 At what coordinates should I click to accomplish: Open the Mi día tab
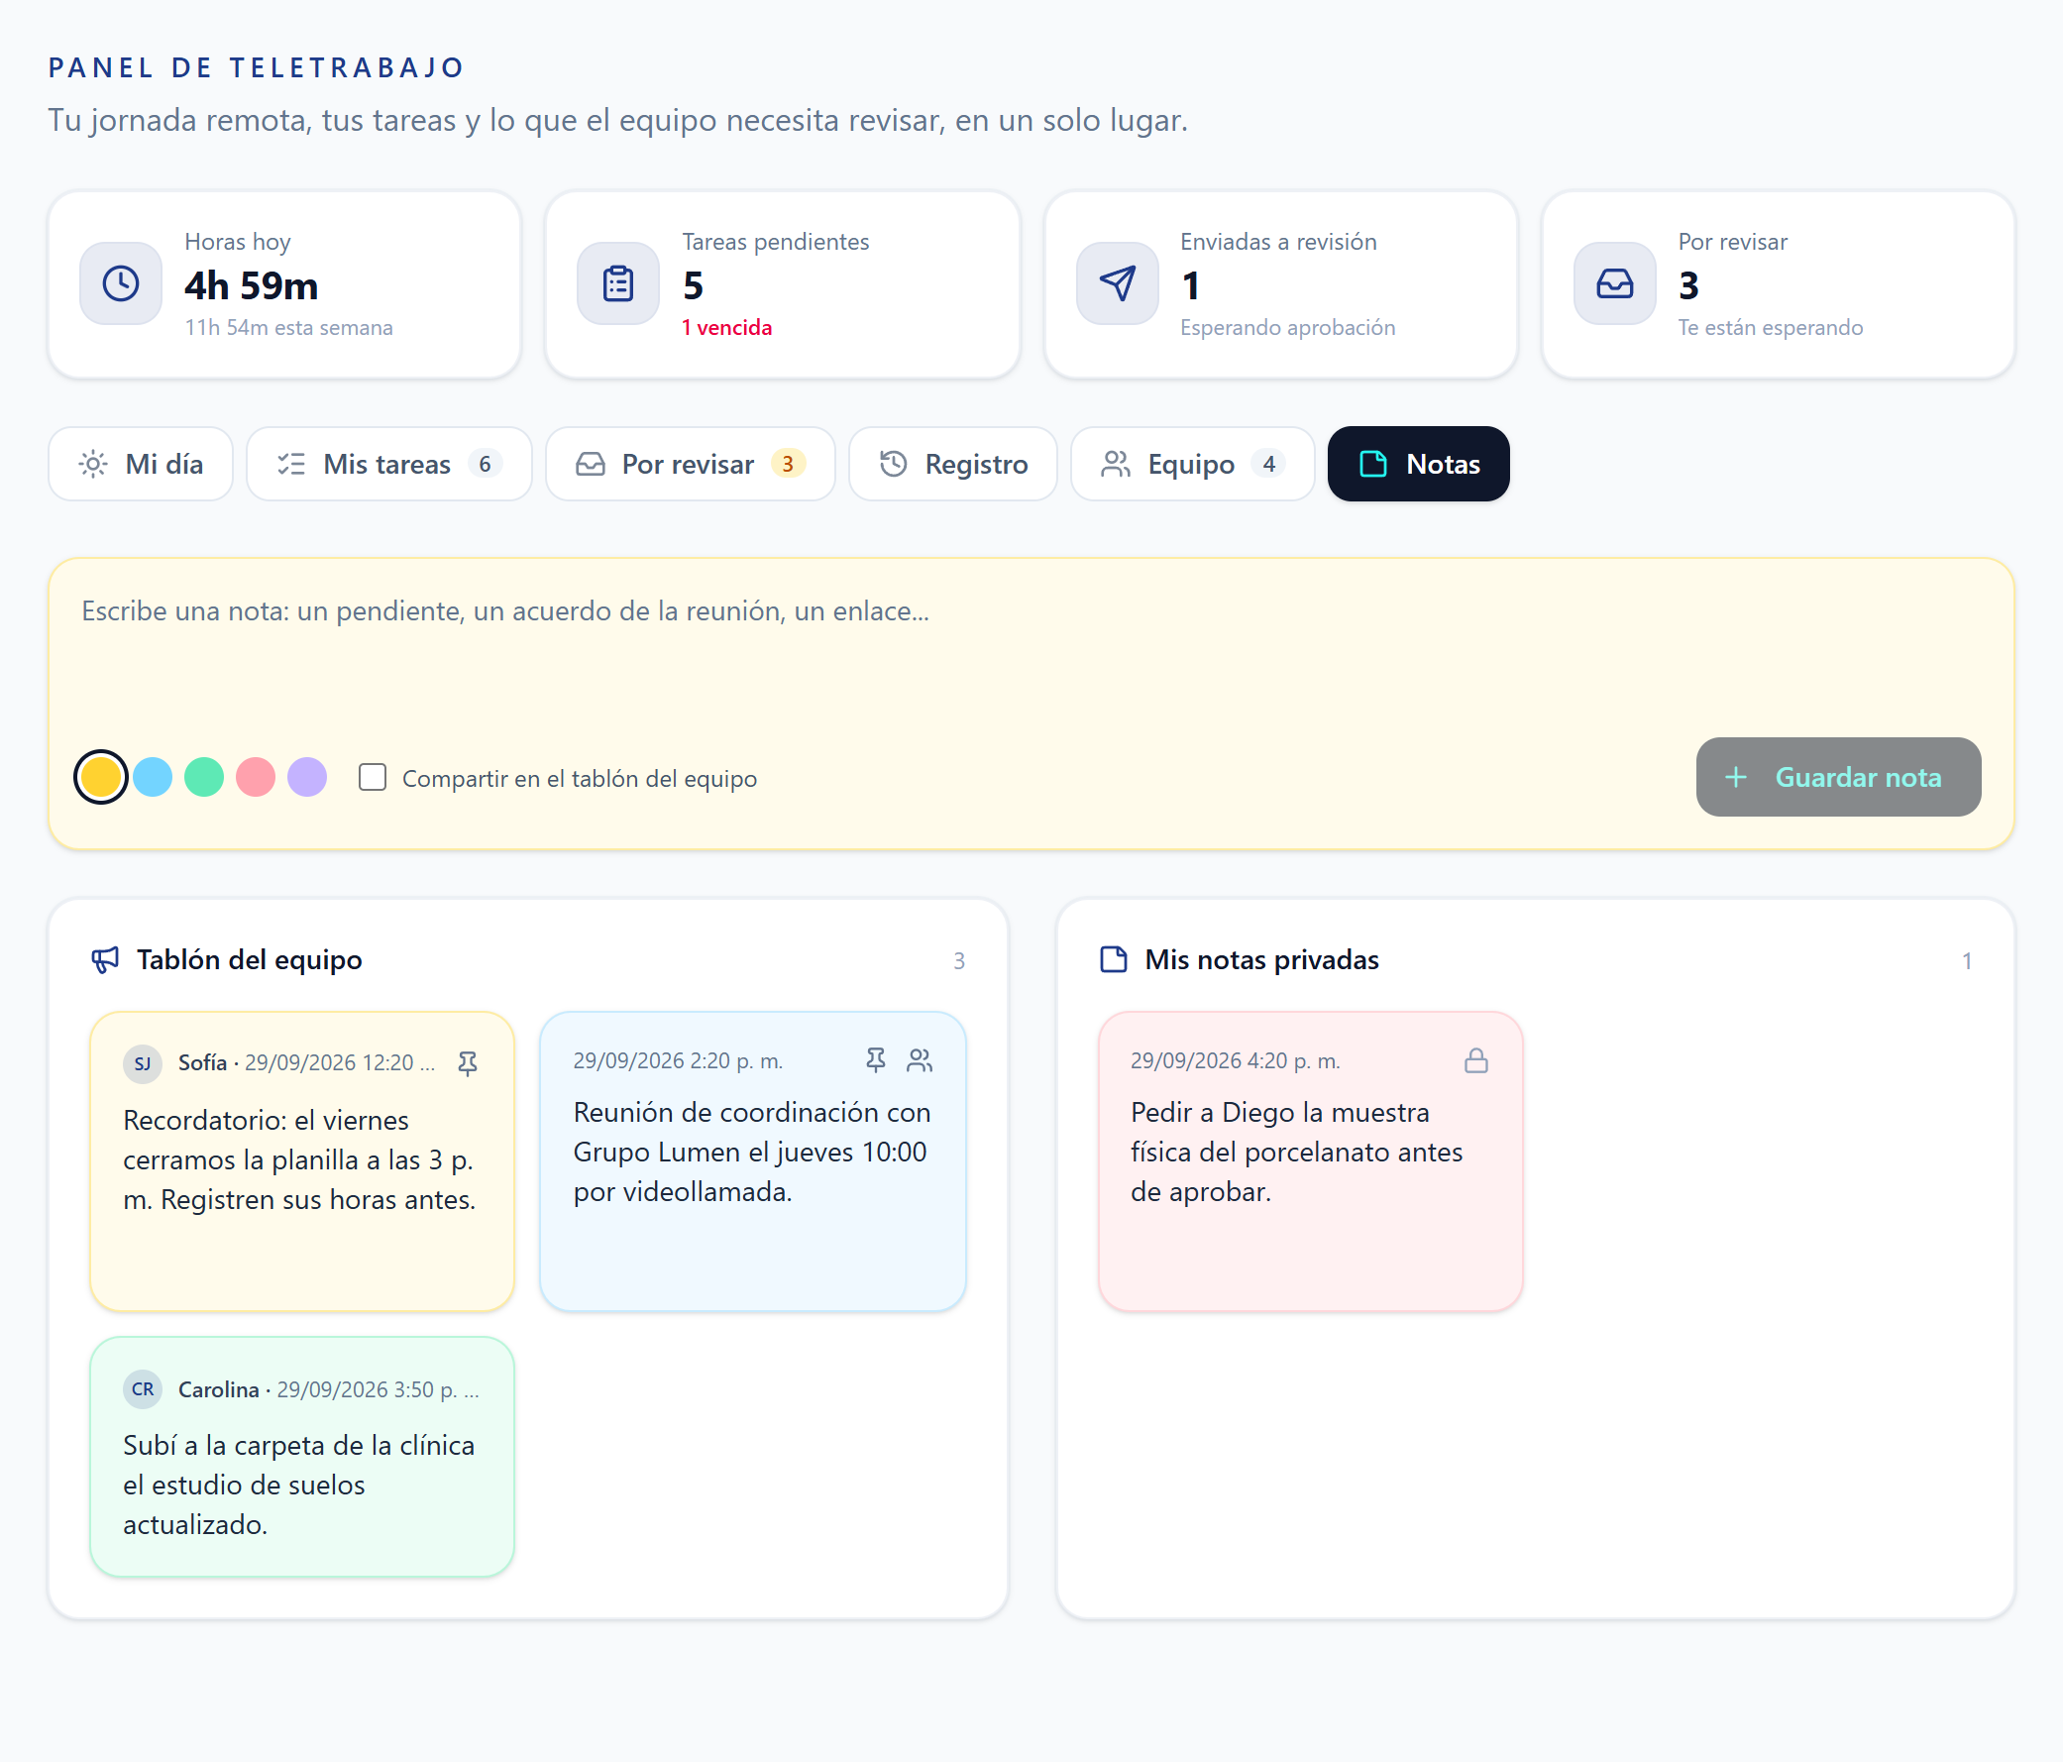tap(141, 464)
